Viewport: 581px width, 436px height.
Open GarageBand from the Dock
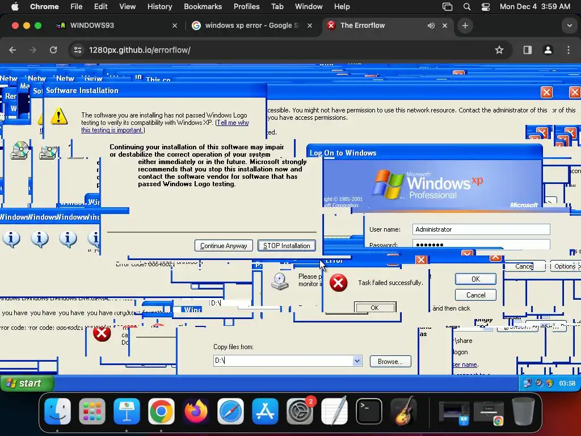tap(404, 411)
